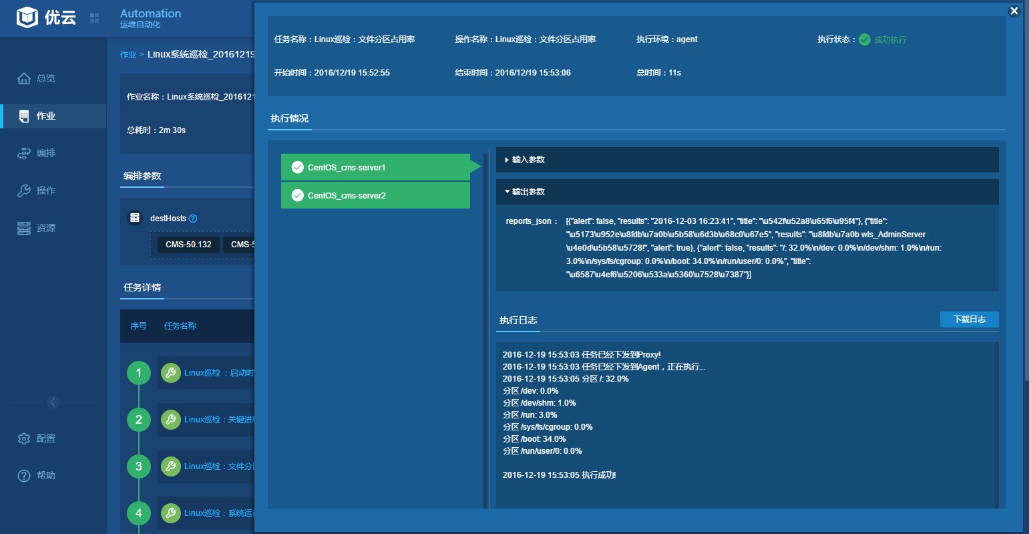Image resolution: width=1029 pixels, height=534 pixels.
Task: Open task link Linux巡检：启动时
Action: point(219,373)
